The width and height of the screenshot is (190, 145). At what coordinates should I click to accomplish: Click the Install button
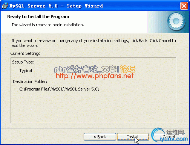133,137
